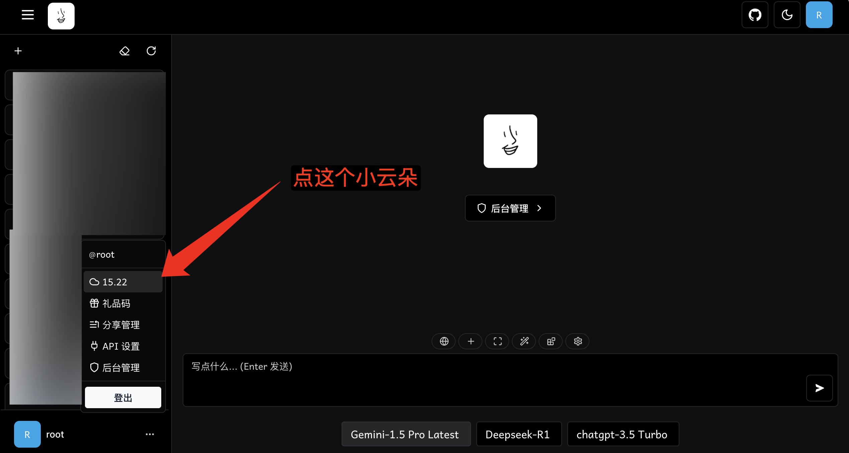Open the hamburger menu in the header
The width and height of the screenshot is (849, 453).
pyautogui.click(x=28, y=15)
